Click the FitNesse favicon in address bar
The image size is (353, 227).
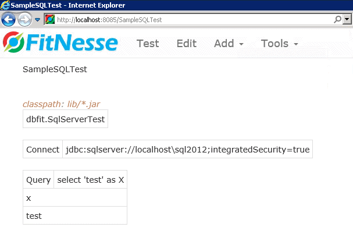click(x=50, y=20)
